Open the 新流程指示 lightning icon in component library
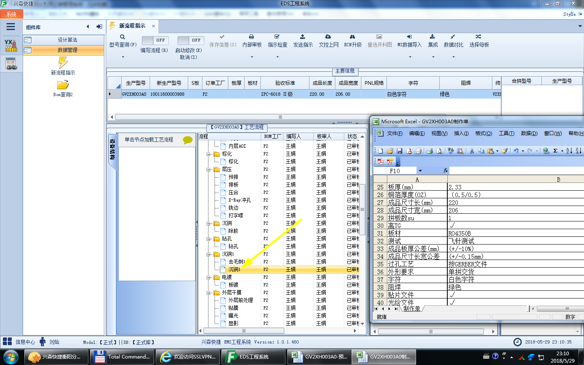Viewport: 584px width, 365px height. click(x=63, y=62)
